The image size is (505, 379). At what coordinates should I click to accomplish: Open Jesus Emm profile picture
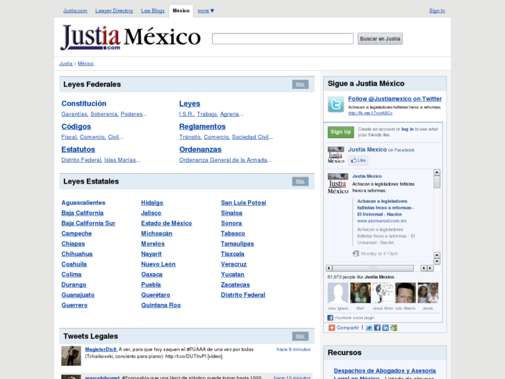pyautogui.click(x=383, y=293)
